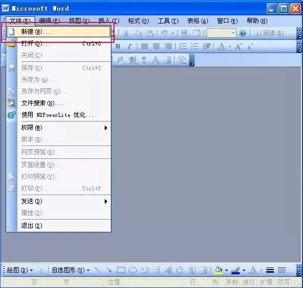The width and height of the screenshot is (303, 288).
Task: Choose 打开(O)... from the File menu
Action: tap(58, 43)
